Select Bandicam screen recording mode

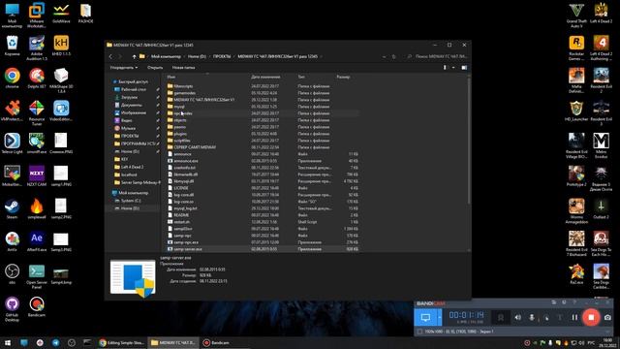425,317
